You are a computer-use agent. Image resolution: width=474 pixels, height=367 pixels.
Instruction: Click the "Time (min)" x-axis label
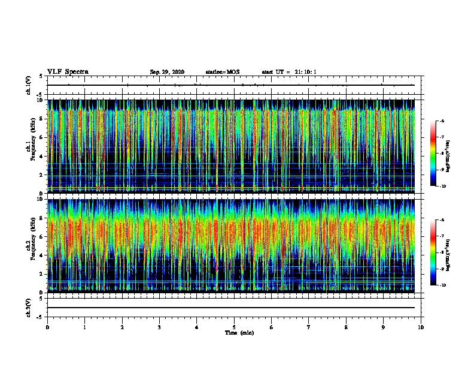pyautogui.click(x=239, y=333)
